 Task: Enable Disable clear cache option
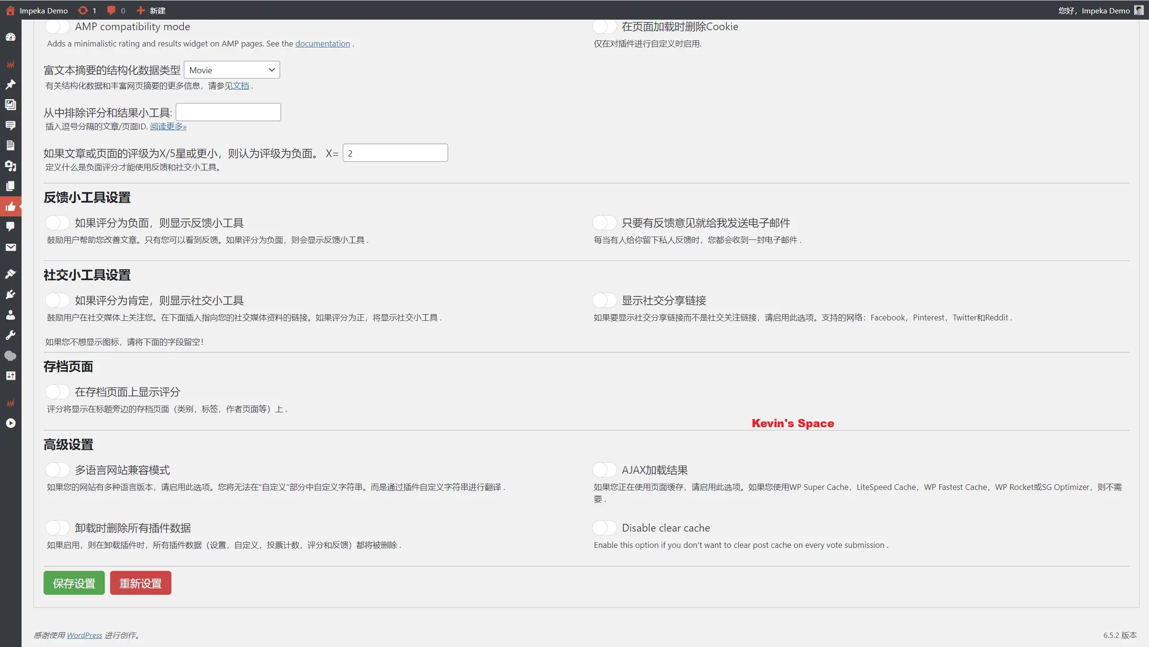click(604, 527)
